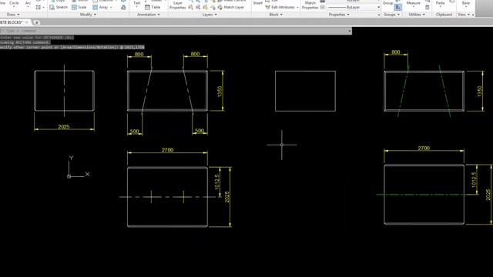
Task: Expand the Annotation panel title
Action: (x=149, y=15)
